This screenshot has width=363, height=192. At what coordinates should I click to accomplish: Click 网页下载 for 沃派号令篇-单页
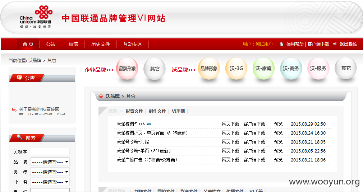230,151
